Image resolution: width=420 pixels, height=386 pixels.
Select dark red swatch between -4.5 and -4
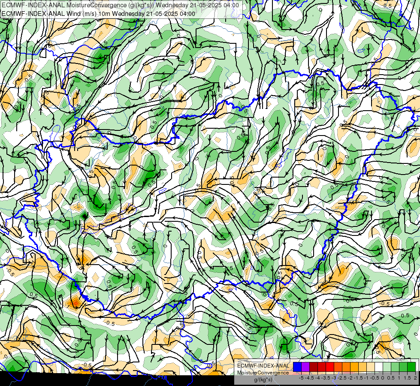click(x=314, y=367)
